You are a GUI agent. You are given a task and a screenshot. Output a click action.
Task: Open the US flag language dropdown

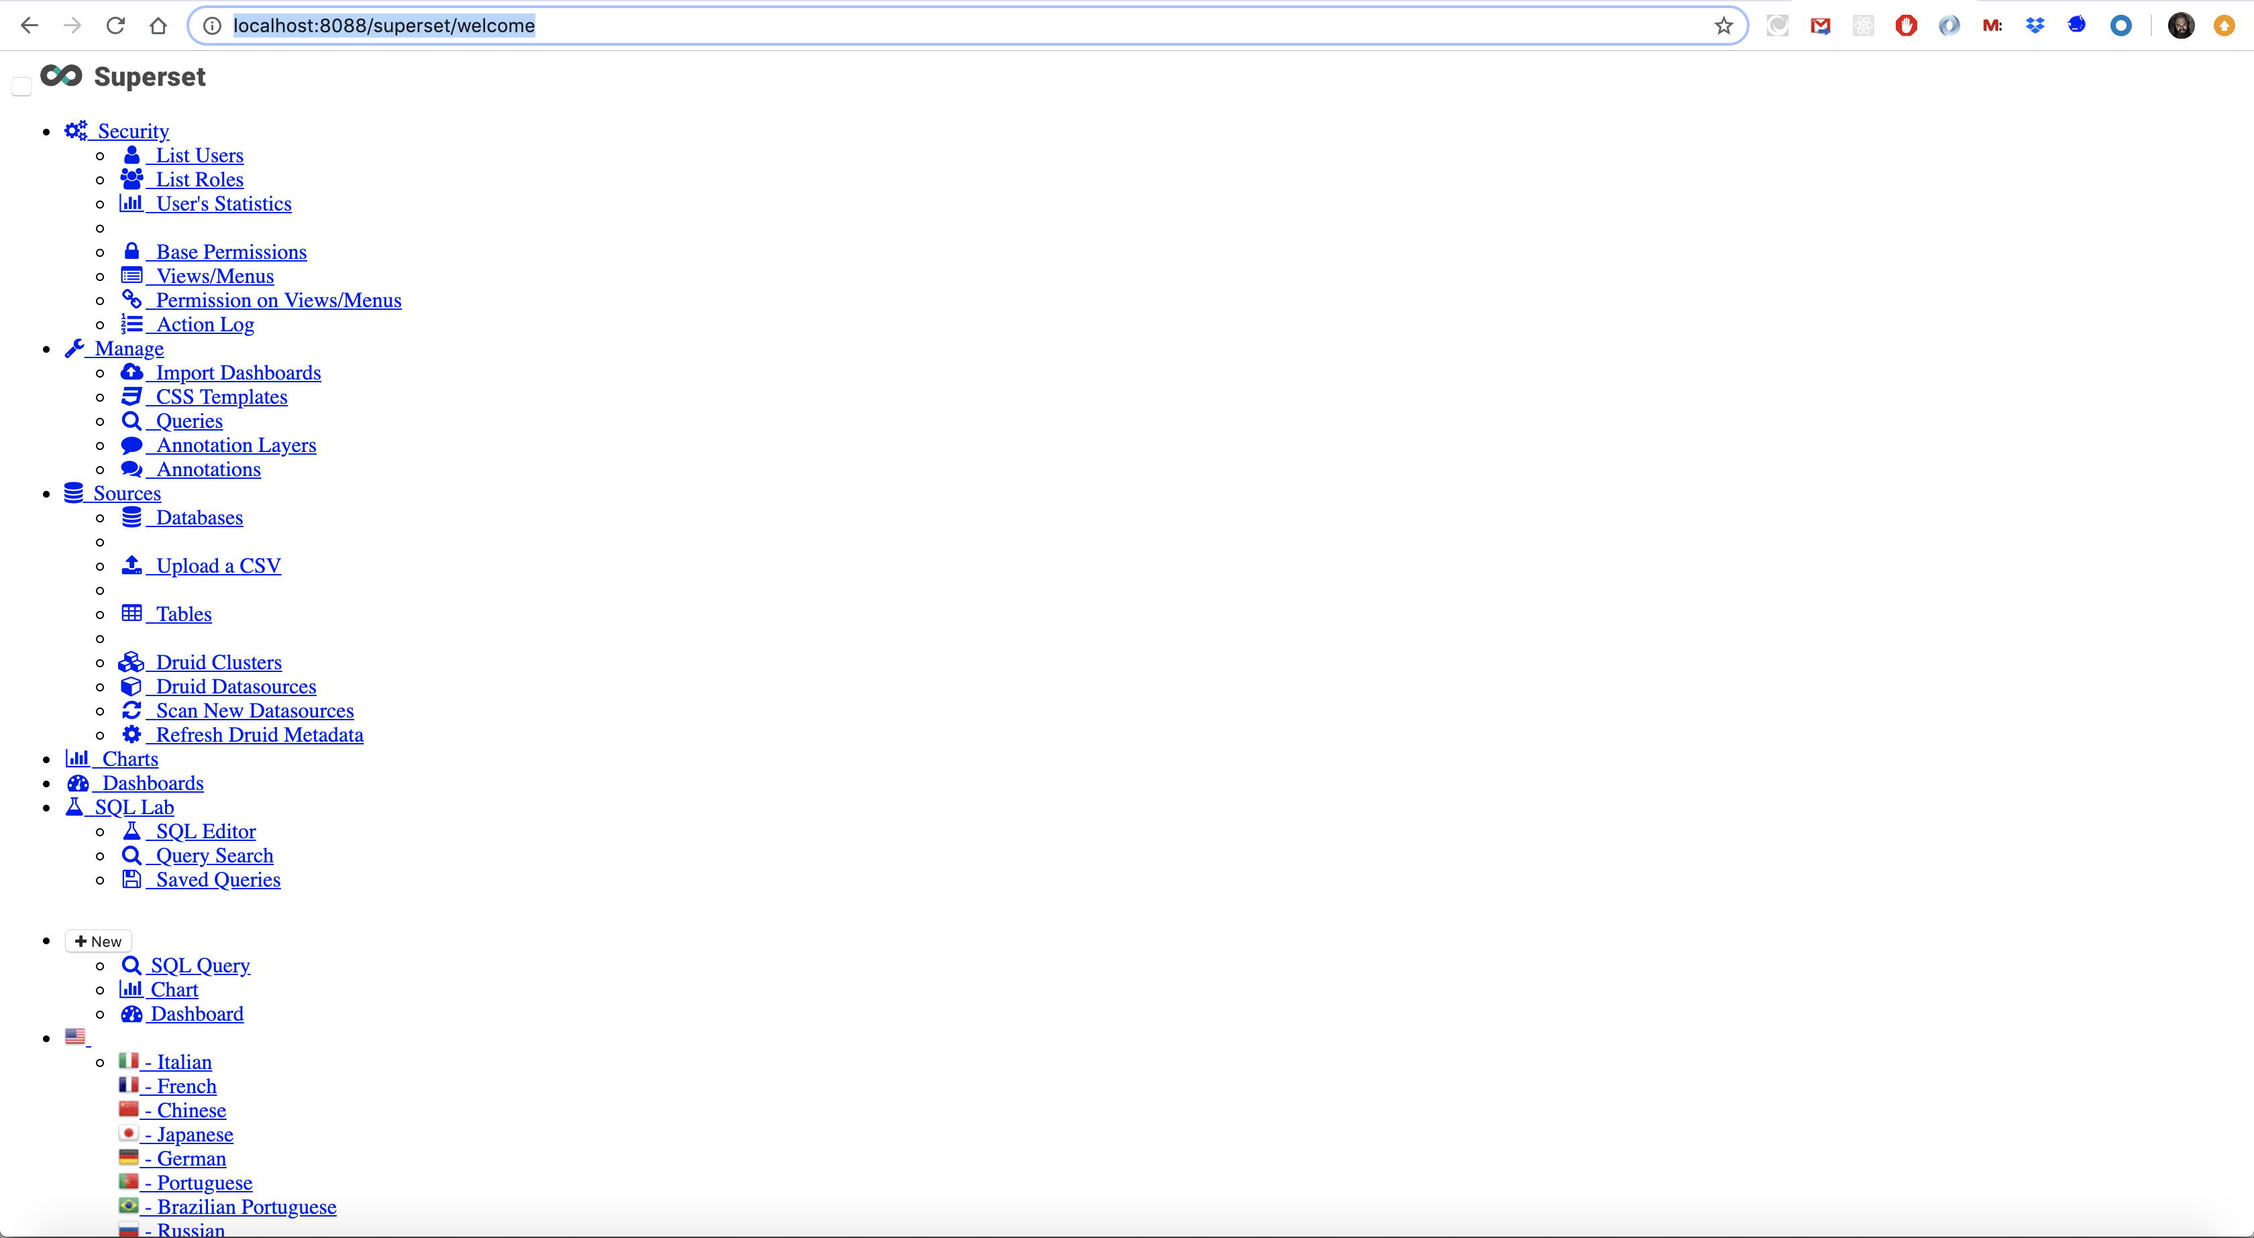(76, 1037)
